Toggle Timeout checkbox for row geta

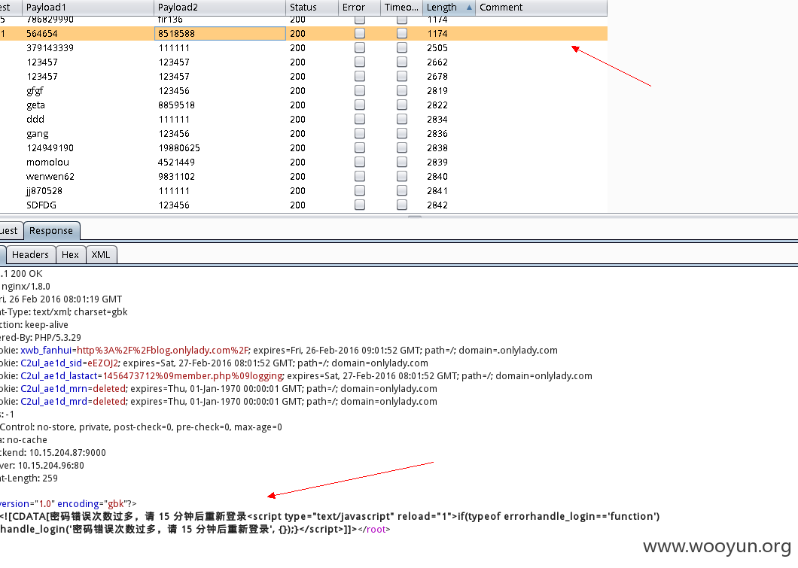click(x=402, y=105)
